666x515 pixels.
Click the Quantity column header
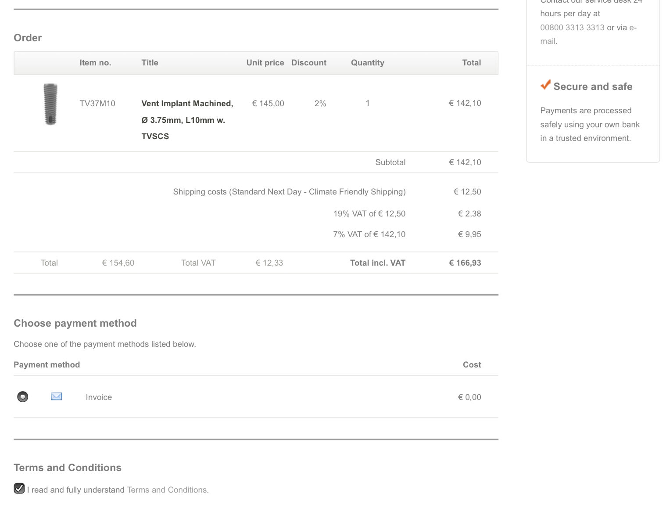(x=367, y=63)
